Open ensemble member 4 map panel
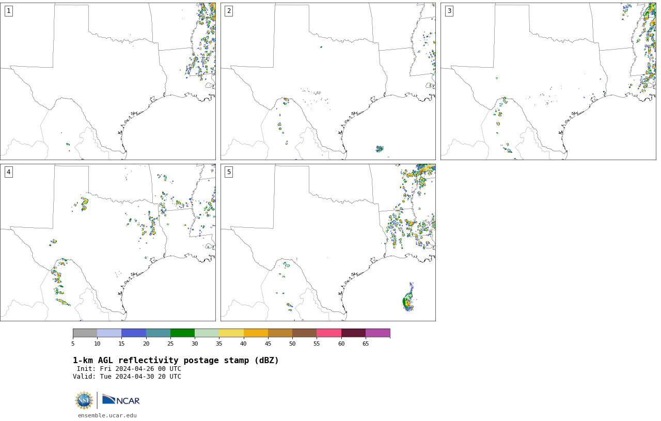This screenshot has width=661, height=421. coord(108,243)
